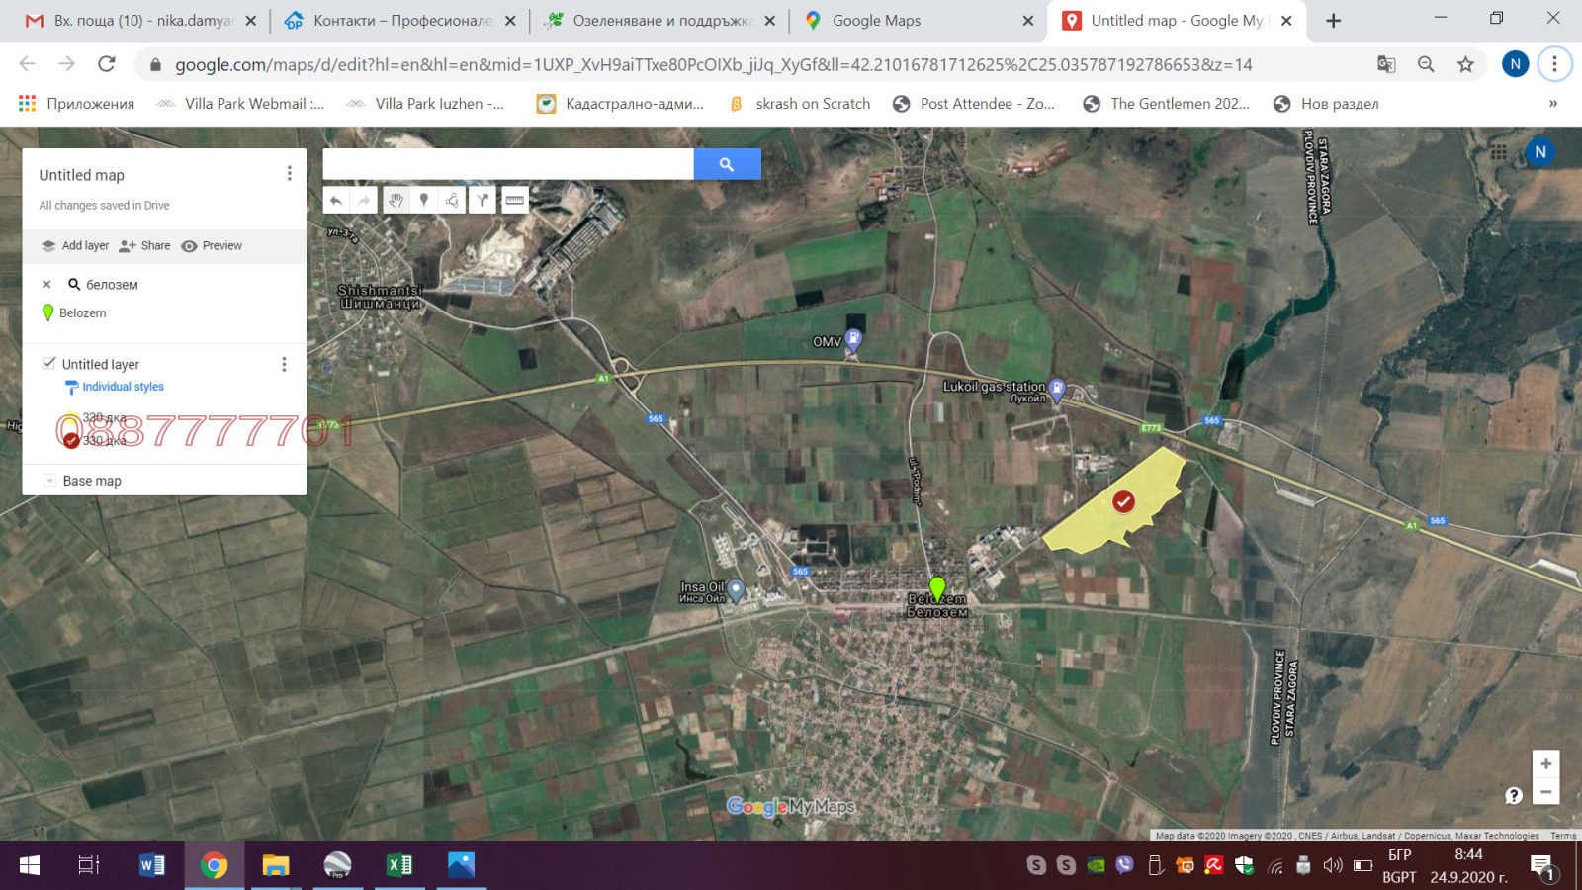Open the Untitled layer three-dot options menu
Screen dimensions: 1582x890
[x=284, y=364]
